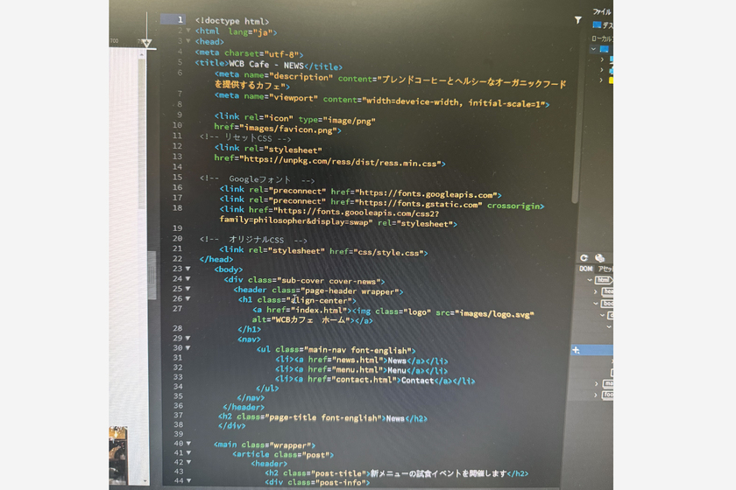Collapse the html tag at code line 2
Image resolution: width=736 pixels, height=490 pixels.
coord(188,31)
